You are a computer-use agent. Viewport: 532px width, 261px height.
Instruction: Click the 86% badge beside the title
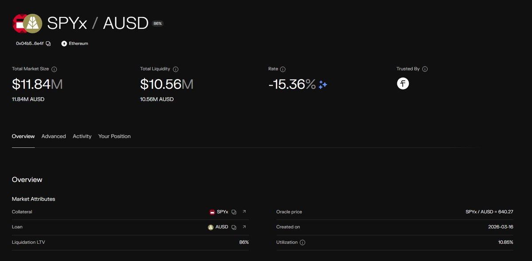(157, 24)
